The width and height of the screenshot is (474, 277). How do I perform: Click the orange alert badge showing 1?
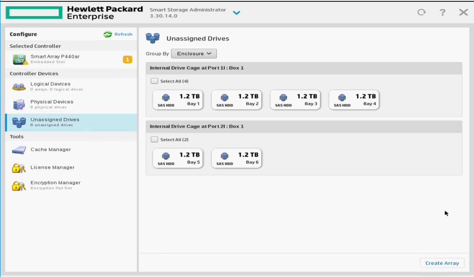(x=127, y=60)
